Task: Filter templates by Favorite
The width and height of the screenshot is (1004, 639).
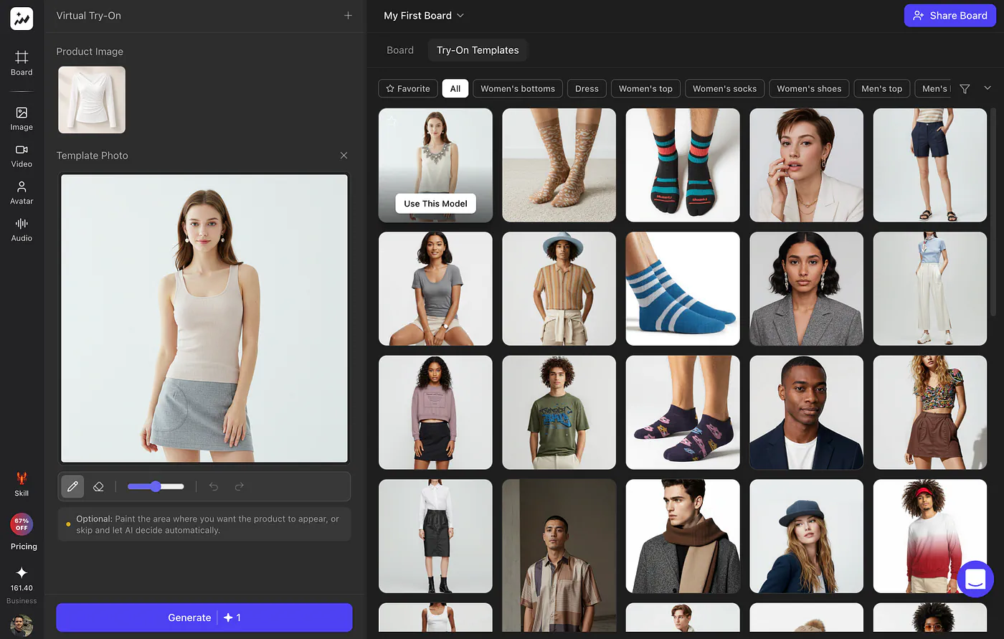Action: [x=408, y=88]
